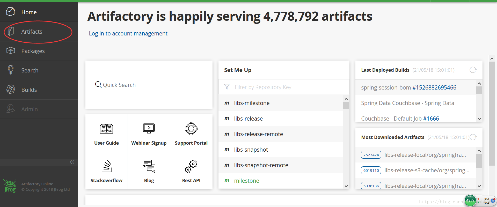Image resolution: width=497 pixels, height=207 pixels.
Task: Click the Maven icon beside milestone
Action: coord(227,181)
